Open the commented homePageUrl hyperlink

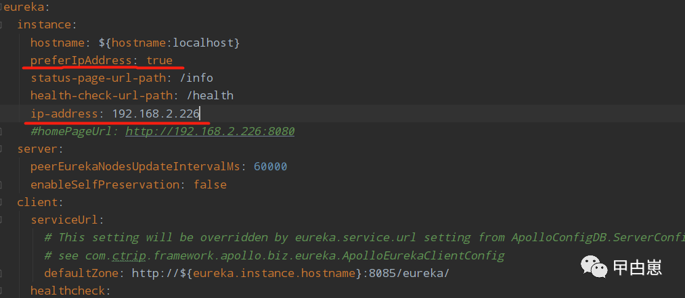point(209,131)
